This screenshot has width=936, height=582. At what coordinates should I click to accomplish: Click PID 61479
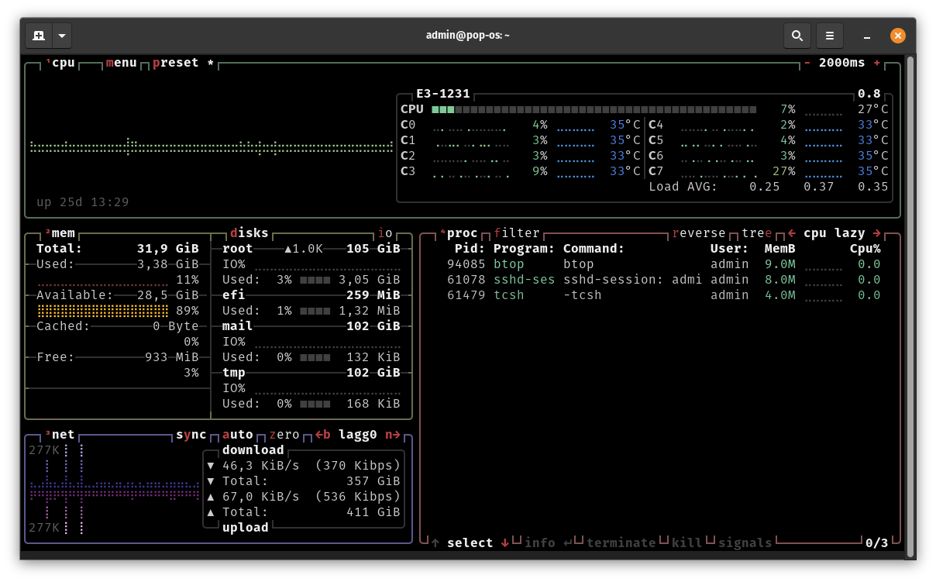(x=466, y=295)
